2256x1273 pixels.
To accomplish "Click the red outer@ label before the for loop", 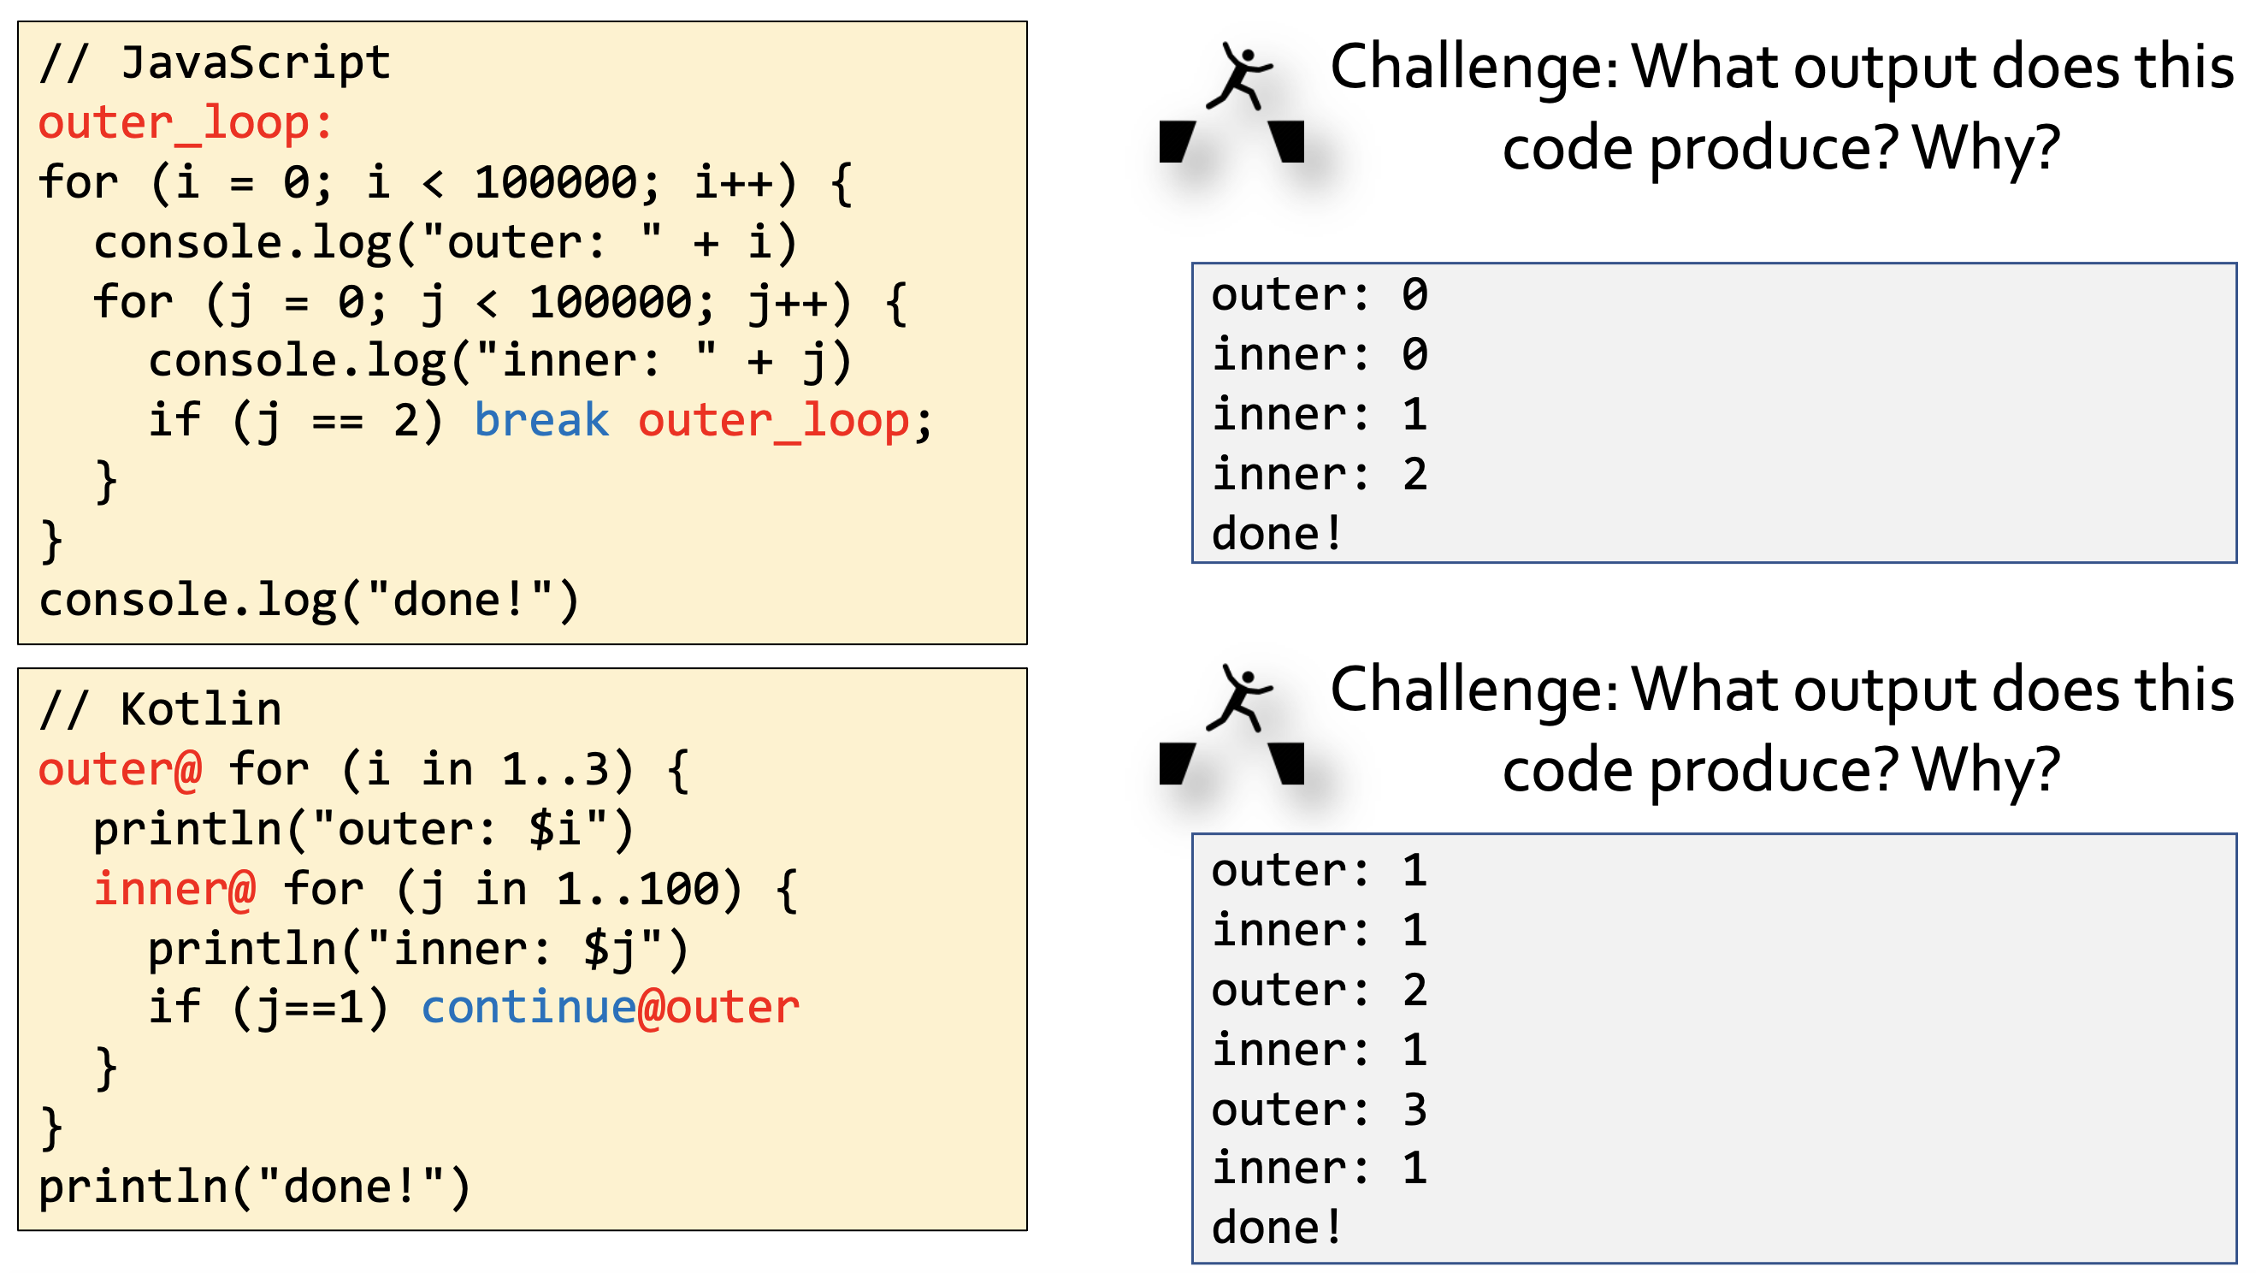I will coord(121,770).
